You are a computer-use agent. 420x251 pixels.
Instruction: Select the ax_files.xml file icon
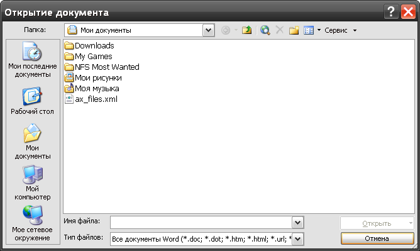(69, 99)
